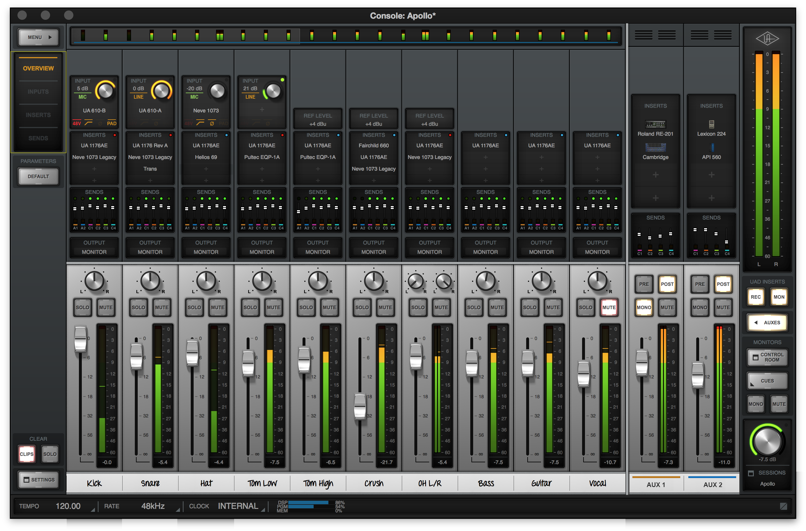Click the Kick inserts power indicator dot
Image resolution: width=806 pixels, height=531 pixels.
(x=114, y=135)
